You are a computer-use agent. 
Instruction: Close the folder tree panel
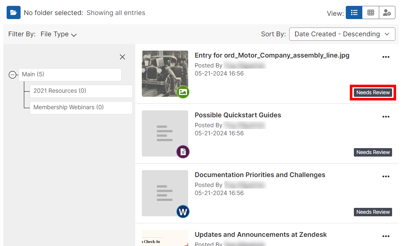tap(123, 57)
